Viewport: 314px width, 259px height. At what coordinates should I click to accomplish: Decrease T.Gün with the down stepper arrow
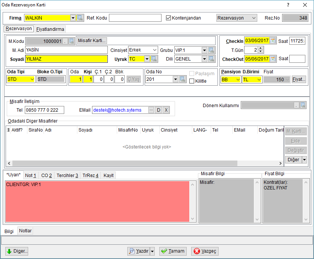point(261,51)
